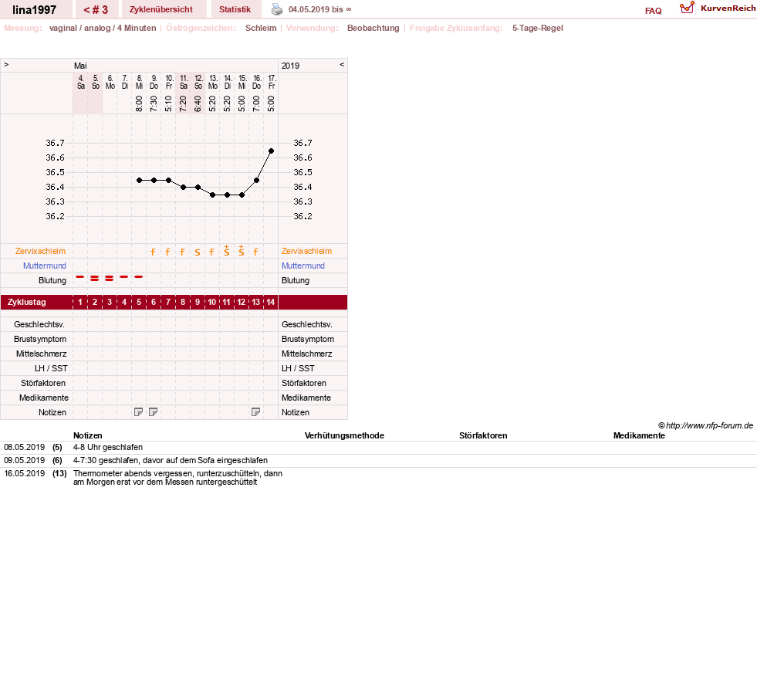This screenshot has width=757, height=677.
Task: Click the '11. Sa' date column header
Action: pos(184,82)
